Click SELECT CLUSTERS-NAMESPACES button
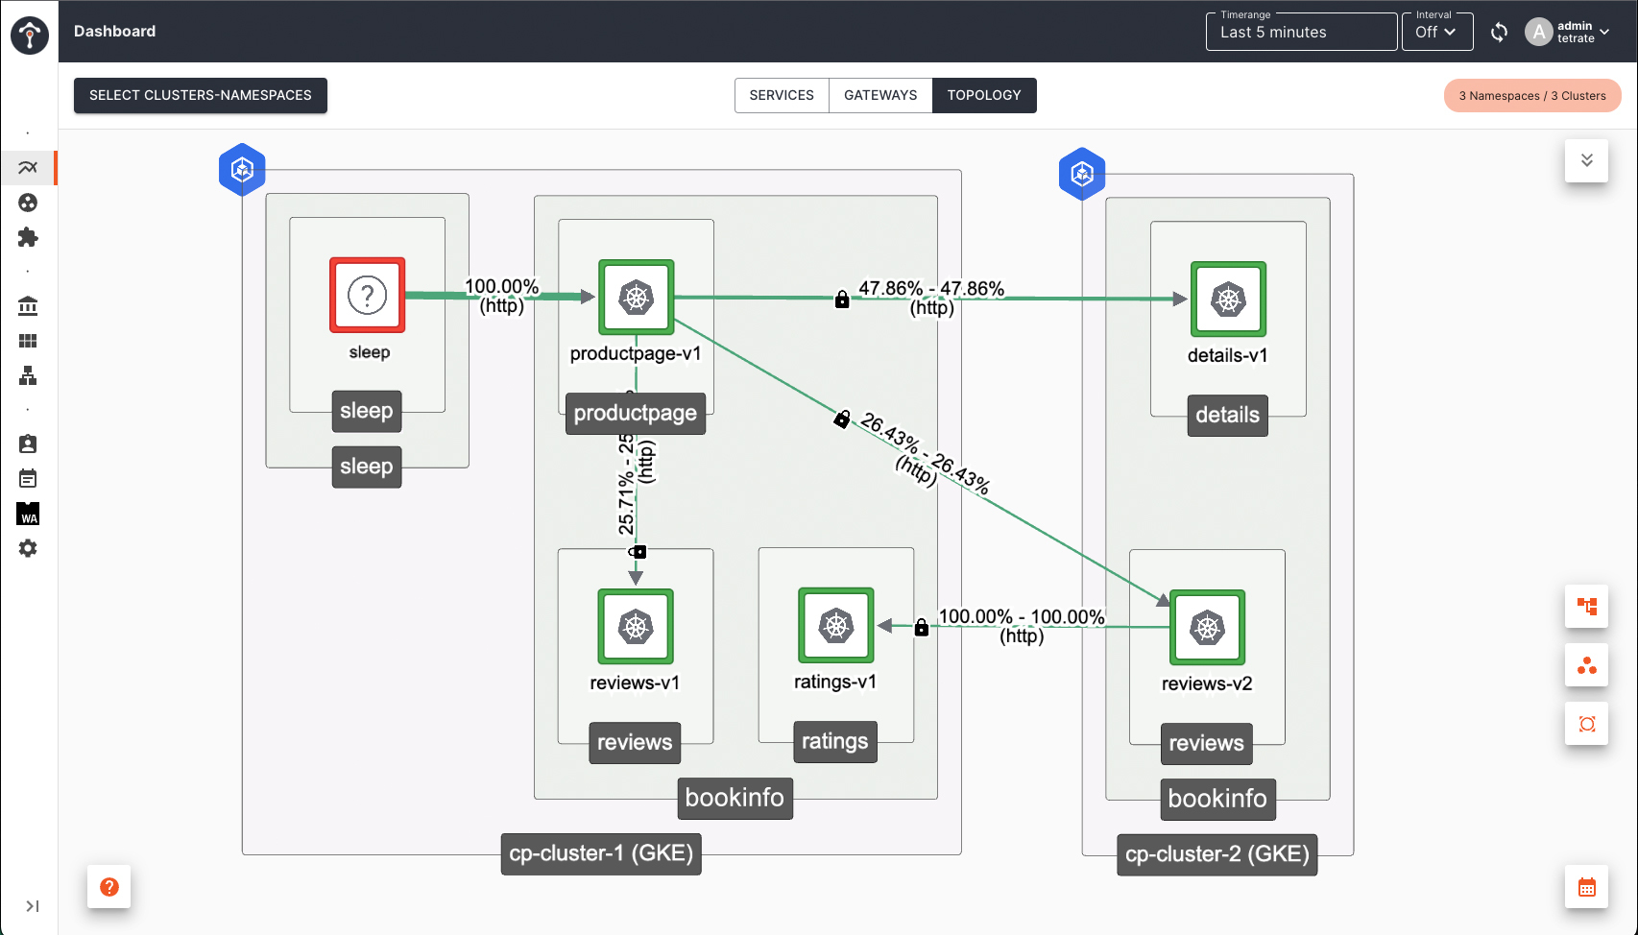 tap(201, 95)
